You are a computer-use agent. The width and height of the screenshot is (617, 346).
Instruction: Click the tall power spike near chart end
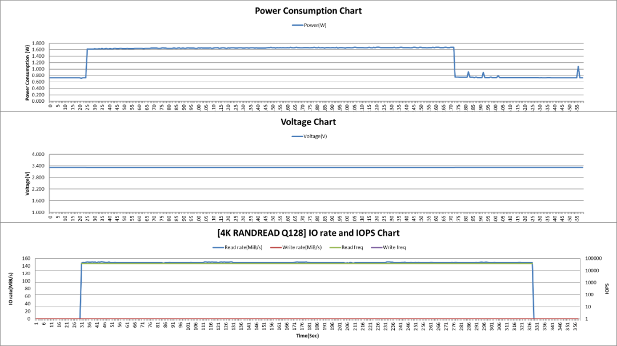[578, 71]
